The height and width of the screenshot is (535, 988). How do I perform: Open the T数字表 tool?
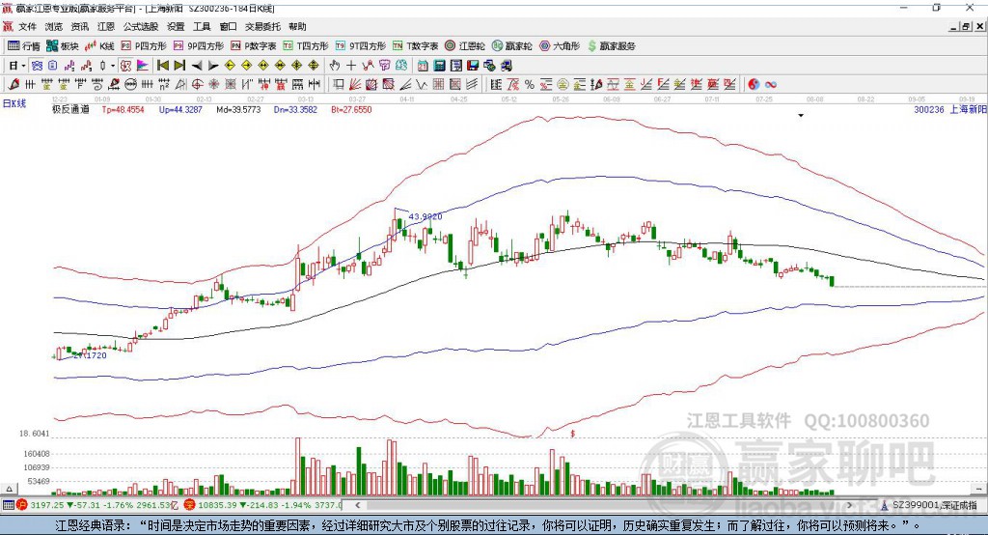(415, 46)
